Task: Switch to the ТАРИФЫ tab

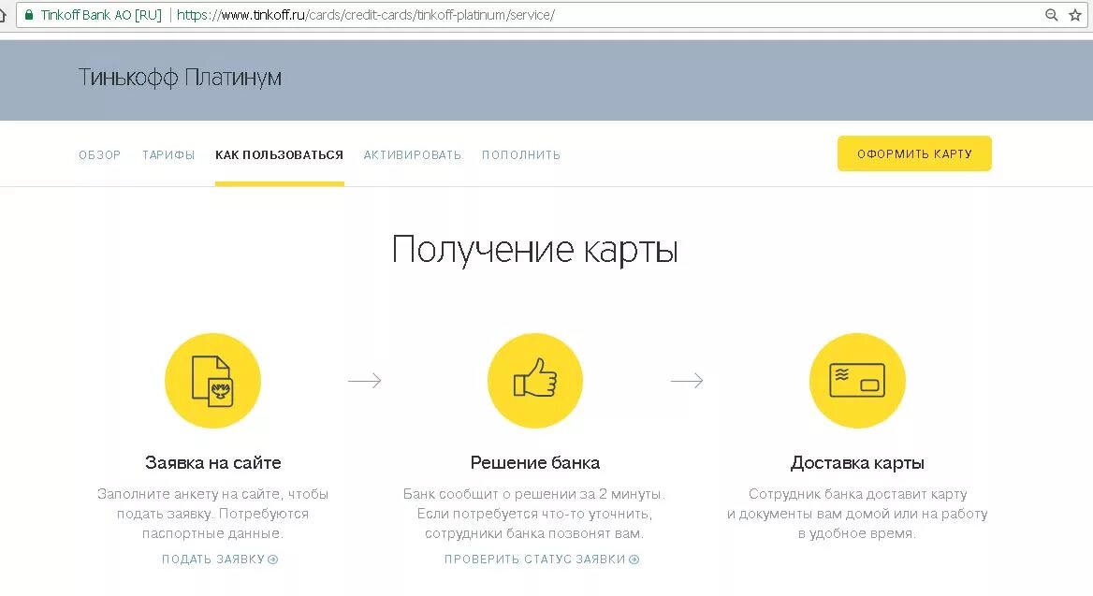Action: 168,154
